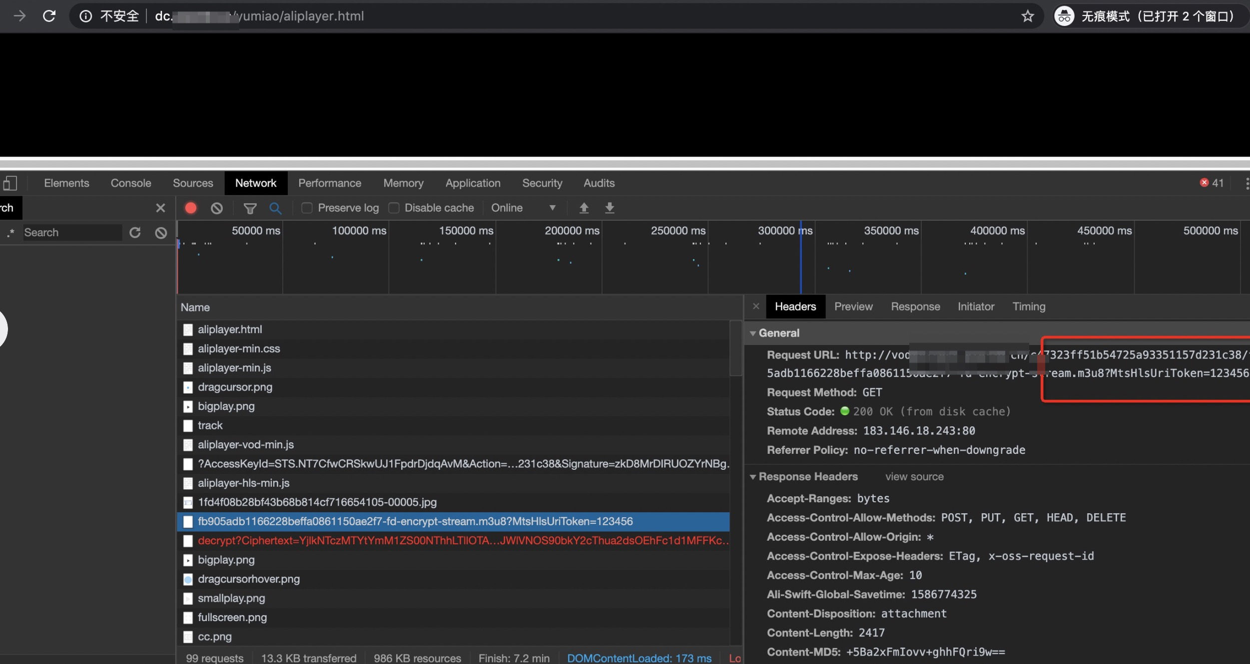This screenshot has width=1250, height=664.
Task: Click the export HAR download arrow icon
Action: tap(610, 208)
